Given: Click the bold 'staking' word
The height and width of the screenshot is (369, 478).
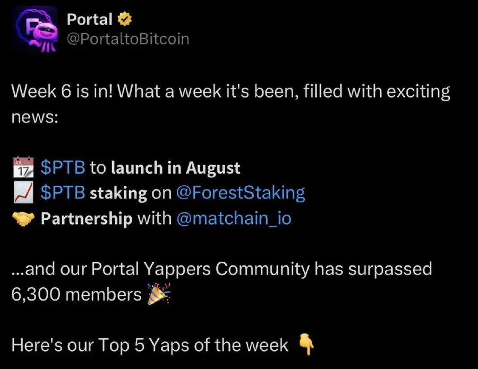Looking at the screenshot, I should coord(118,193).
